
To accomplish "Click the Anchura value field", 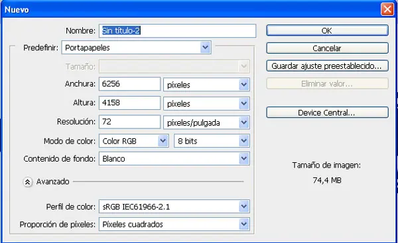I will point(130,84).
